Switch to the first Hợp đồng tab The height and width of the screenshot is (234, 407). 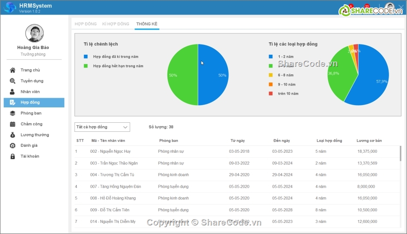[86, 24]
